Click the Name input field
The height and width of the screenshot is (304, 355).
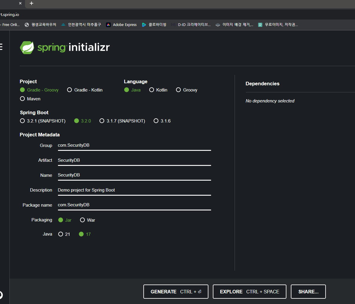coord(134,175)
